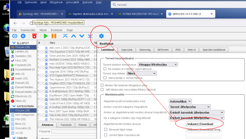
Task: Toggle .!qB kiterjesztés használata checkbox
Action: click(x=102, y=89)
